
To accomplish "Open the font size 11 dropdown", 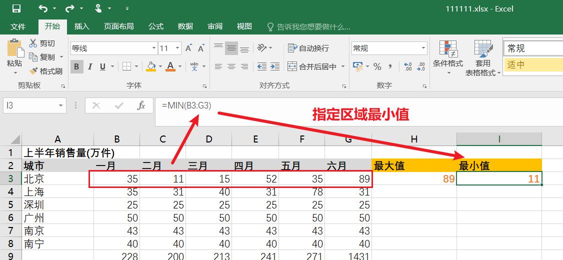I will [177, 48].
